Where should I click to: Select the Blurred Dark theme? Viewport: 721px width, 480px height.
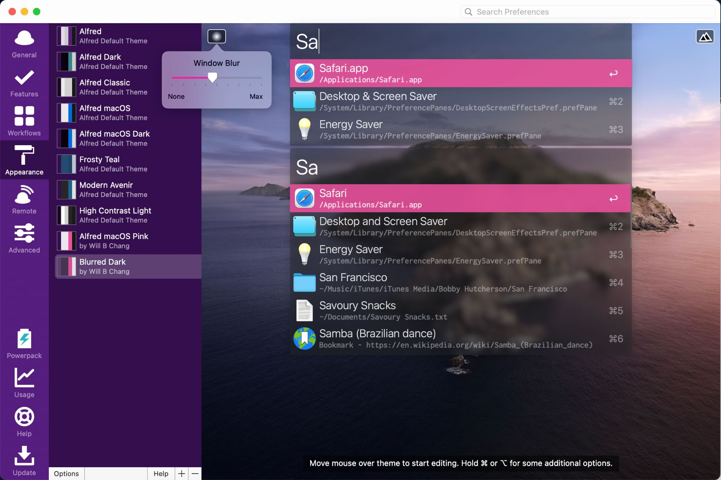click(x=128, y=266)
